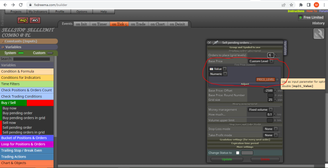Toggle the PRICE_LEVEL input parameter checkbox

click(x=277, y=80)
